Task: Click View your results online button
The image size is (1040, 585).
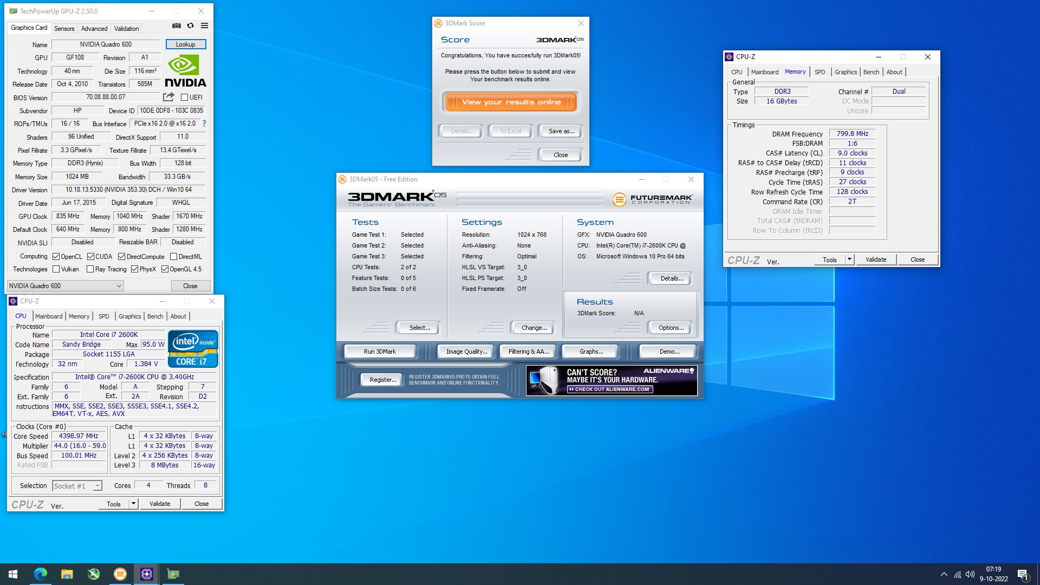Action: tap(511, 102)
